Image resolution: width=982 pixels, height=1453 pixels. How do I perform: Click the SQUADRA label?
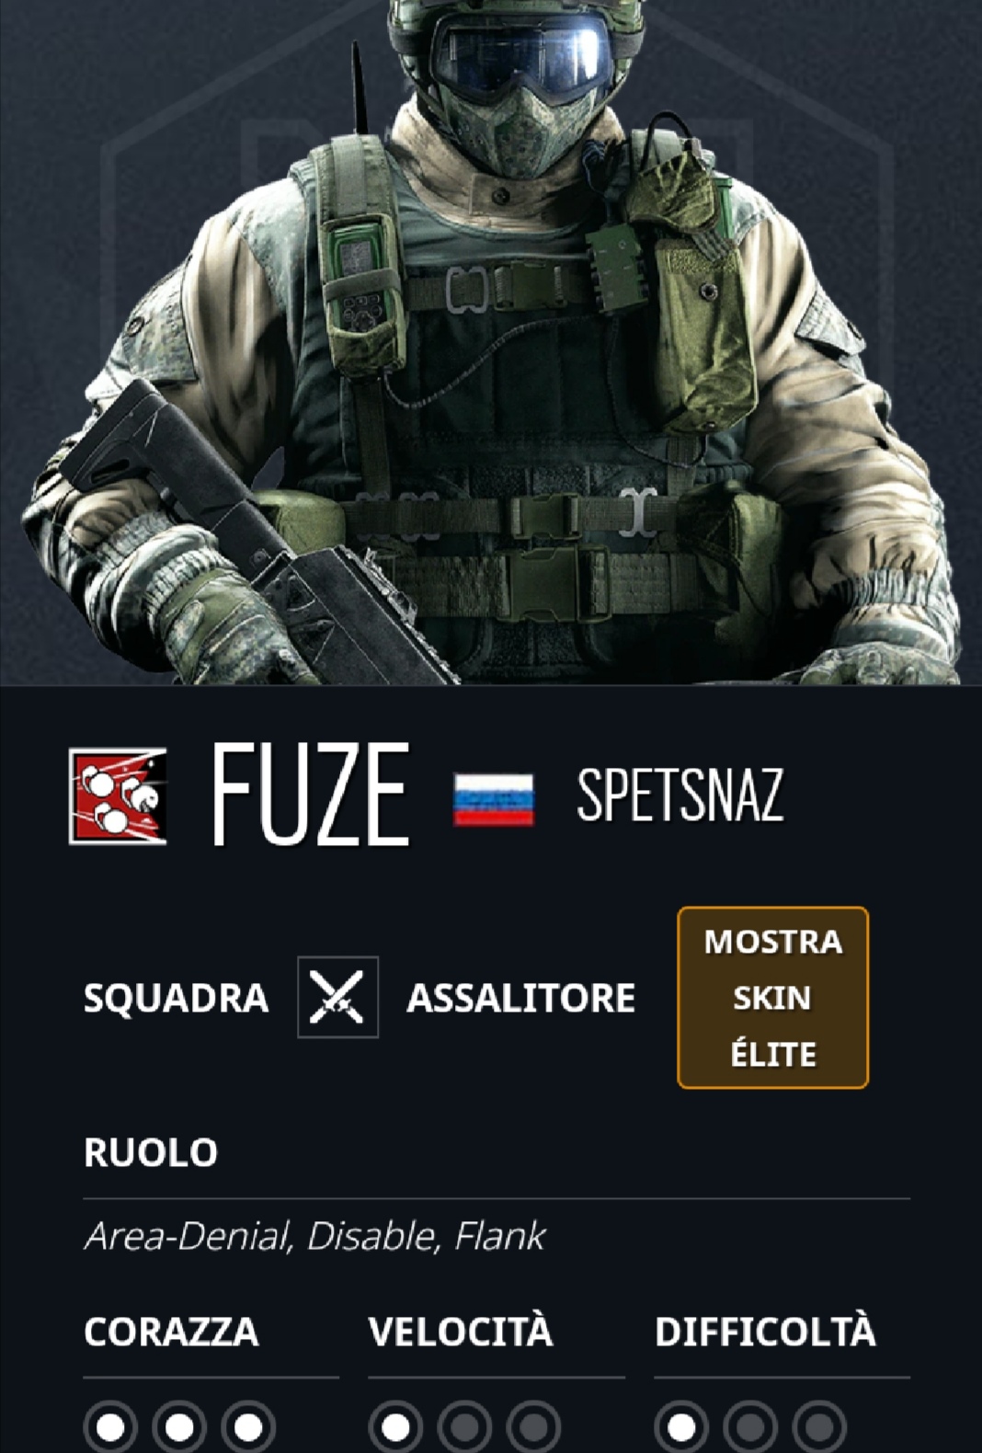point(177,998)
